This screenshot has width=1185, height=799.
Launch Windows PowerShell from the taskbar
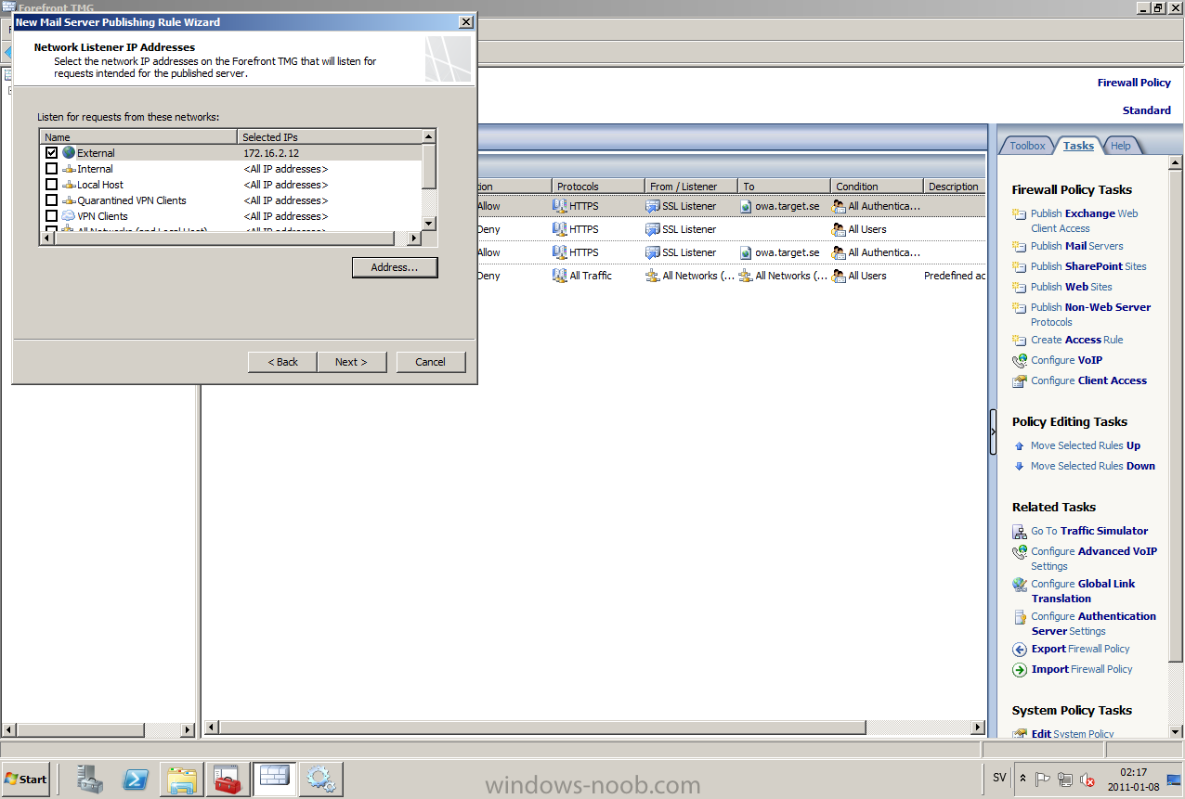(x=137, y=780)
